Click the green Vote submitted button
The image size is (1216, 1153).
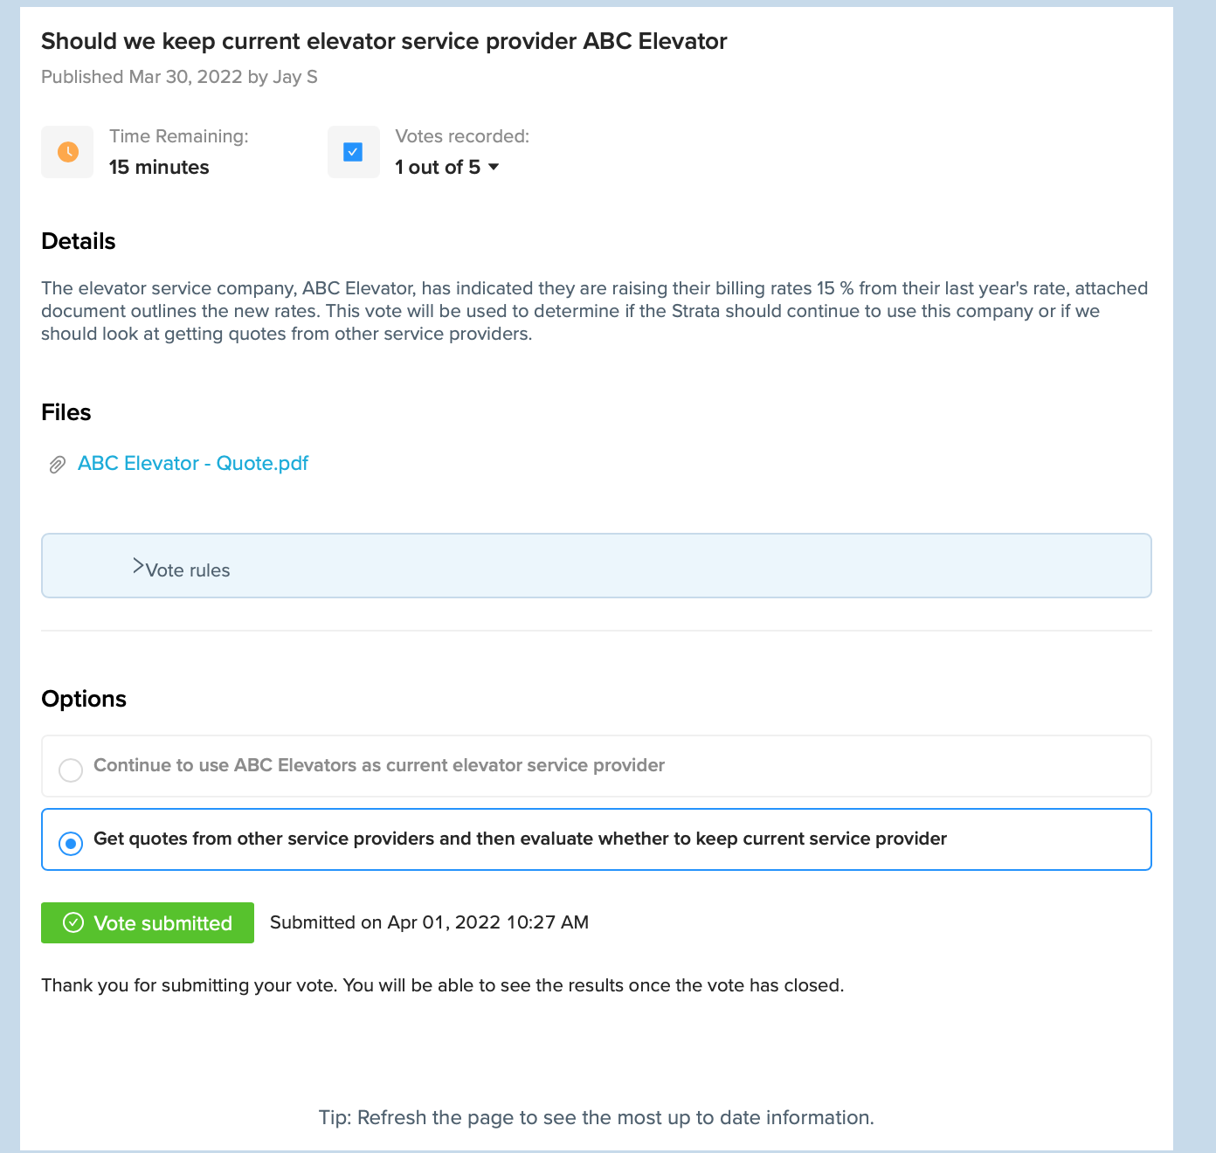tap(148, 922)
